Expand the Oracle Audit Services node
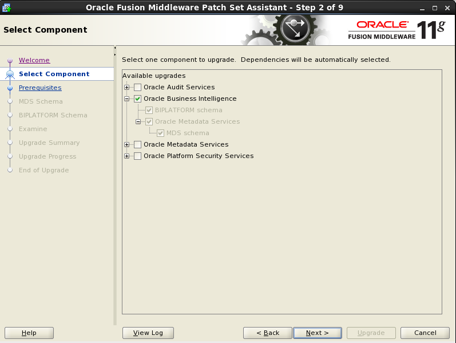Image resolution: width=456 pixels, height=343 pixels. pyautogui.click(x=127, y=87)
